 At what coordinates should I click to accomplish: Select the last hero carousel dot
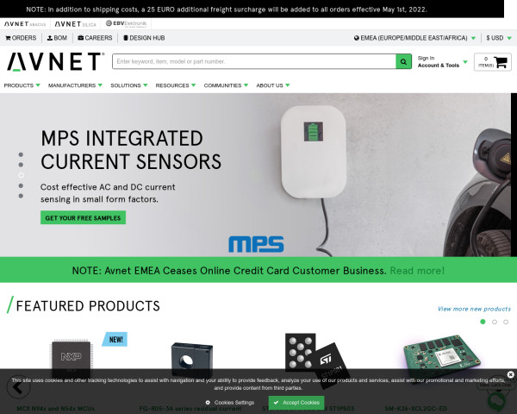[21, 196]
